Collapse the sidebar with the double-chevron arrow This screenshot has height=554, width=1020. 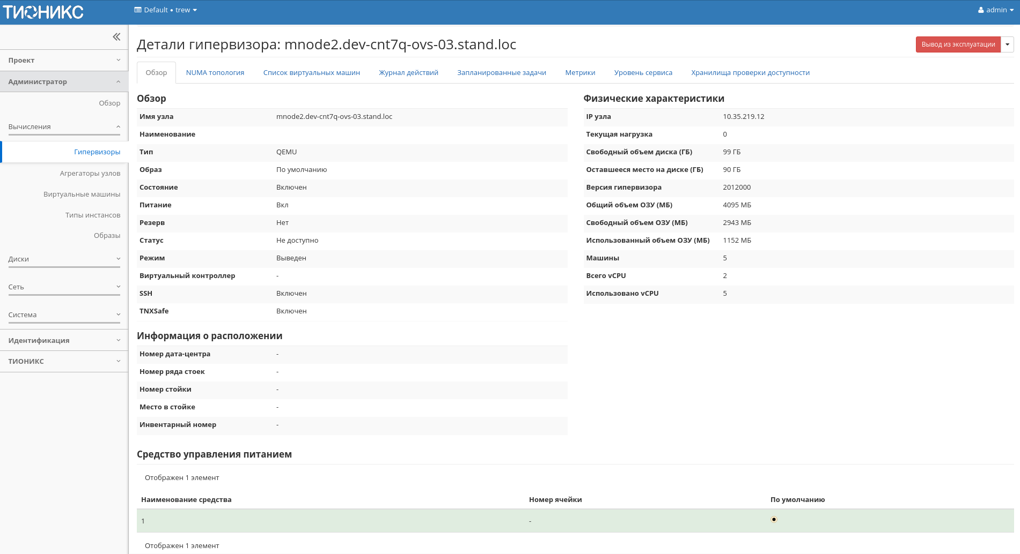[x=116, y=36]
